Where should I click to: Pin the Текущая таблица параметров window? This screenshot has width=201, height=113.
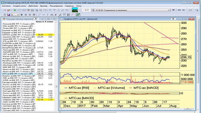click(x=36, y=19)
